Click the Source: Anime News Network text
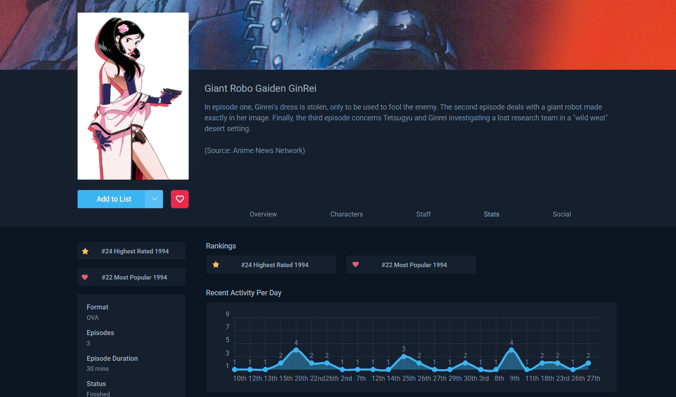 (255, 150)
